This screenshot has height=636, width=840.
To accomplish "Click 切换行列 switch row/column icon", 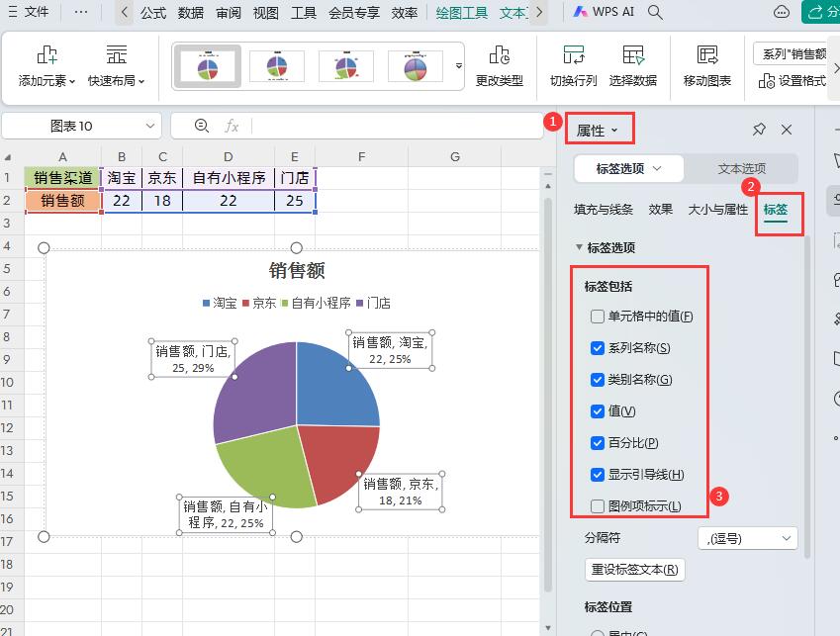I will click(573, 55).
